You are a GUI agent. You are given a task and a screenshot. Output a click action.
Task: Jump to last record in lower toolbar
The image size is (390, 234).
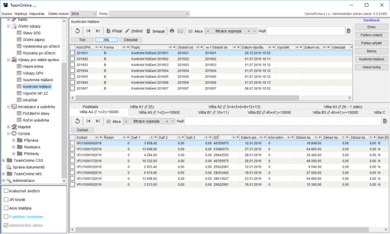97,121
